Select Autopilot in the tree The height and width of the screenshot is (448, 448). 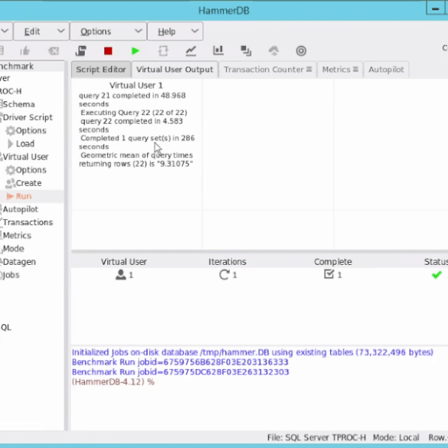20,209
